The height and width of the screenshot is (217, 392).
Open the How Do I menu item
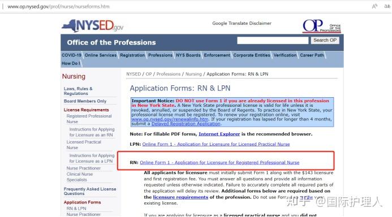tap(71, 63)
